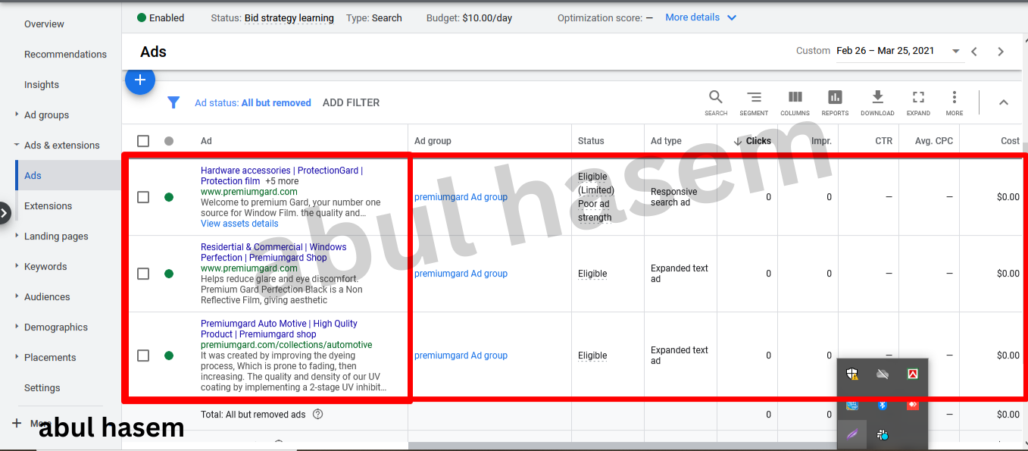Image resolution: width=1028 pixels, height=451 pixels.
Task: Click the plus icon next to More in the sidebar
Action: coord(17,424)
